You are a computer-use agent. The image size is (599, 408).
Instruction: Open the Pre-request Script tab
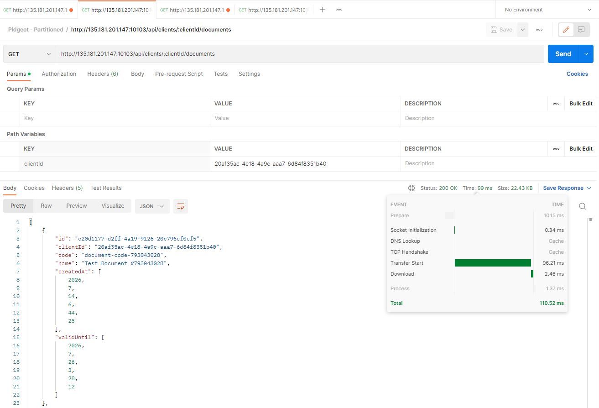[x=179, y=74]
